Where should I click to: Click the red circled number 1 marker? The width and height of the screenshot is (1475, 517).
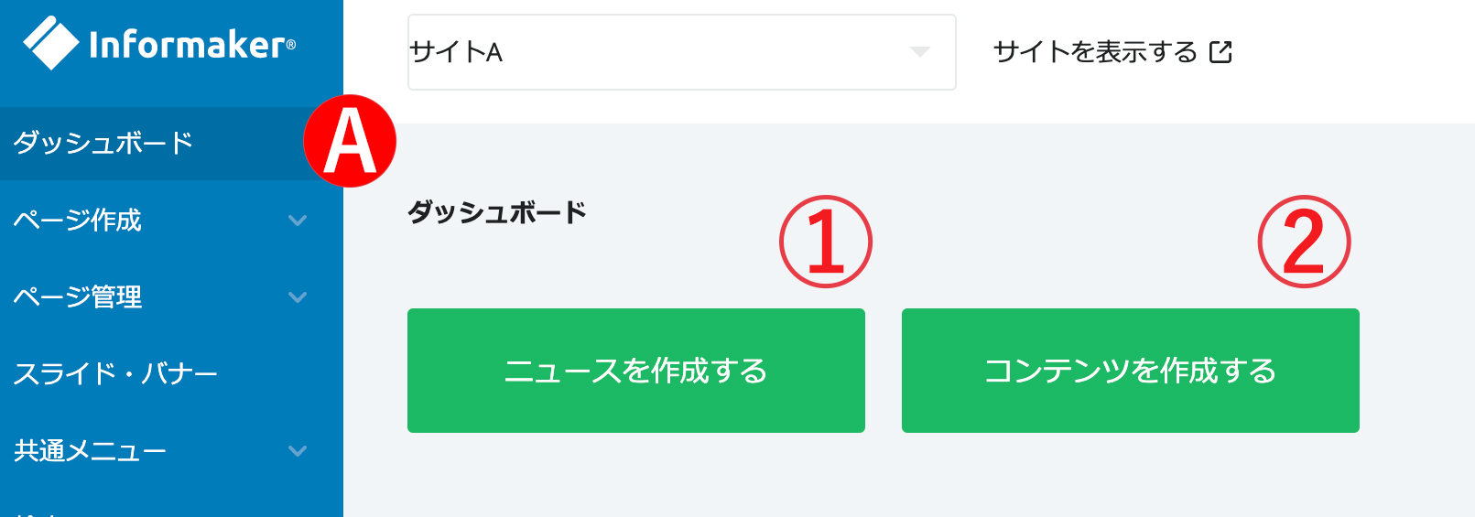[x=826, y=242]
